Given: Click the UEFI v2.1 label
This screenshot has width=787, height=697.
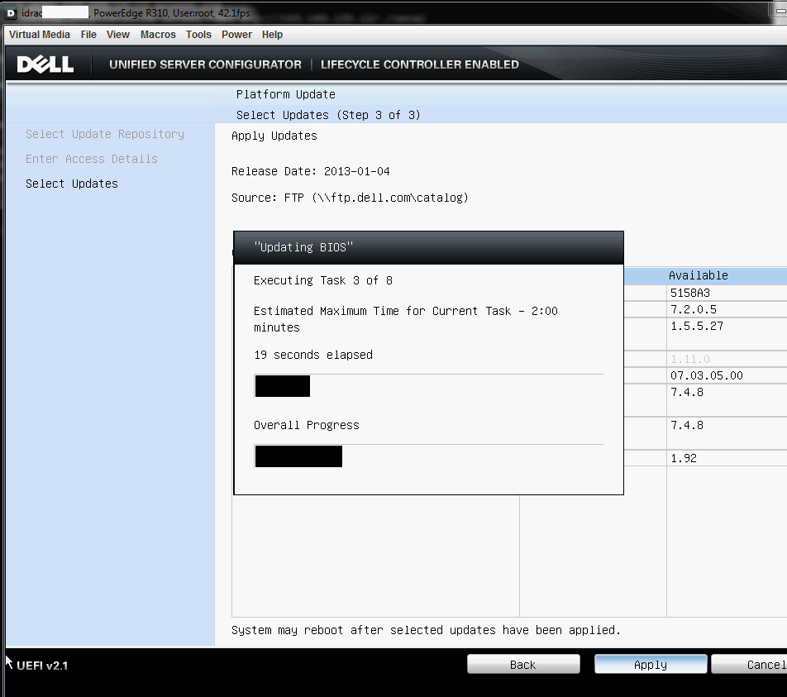Looking at the screenshot, I should (42, 666).
